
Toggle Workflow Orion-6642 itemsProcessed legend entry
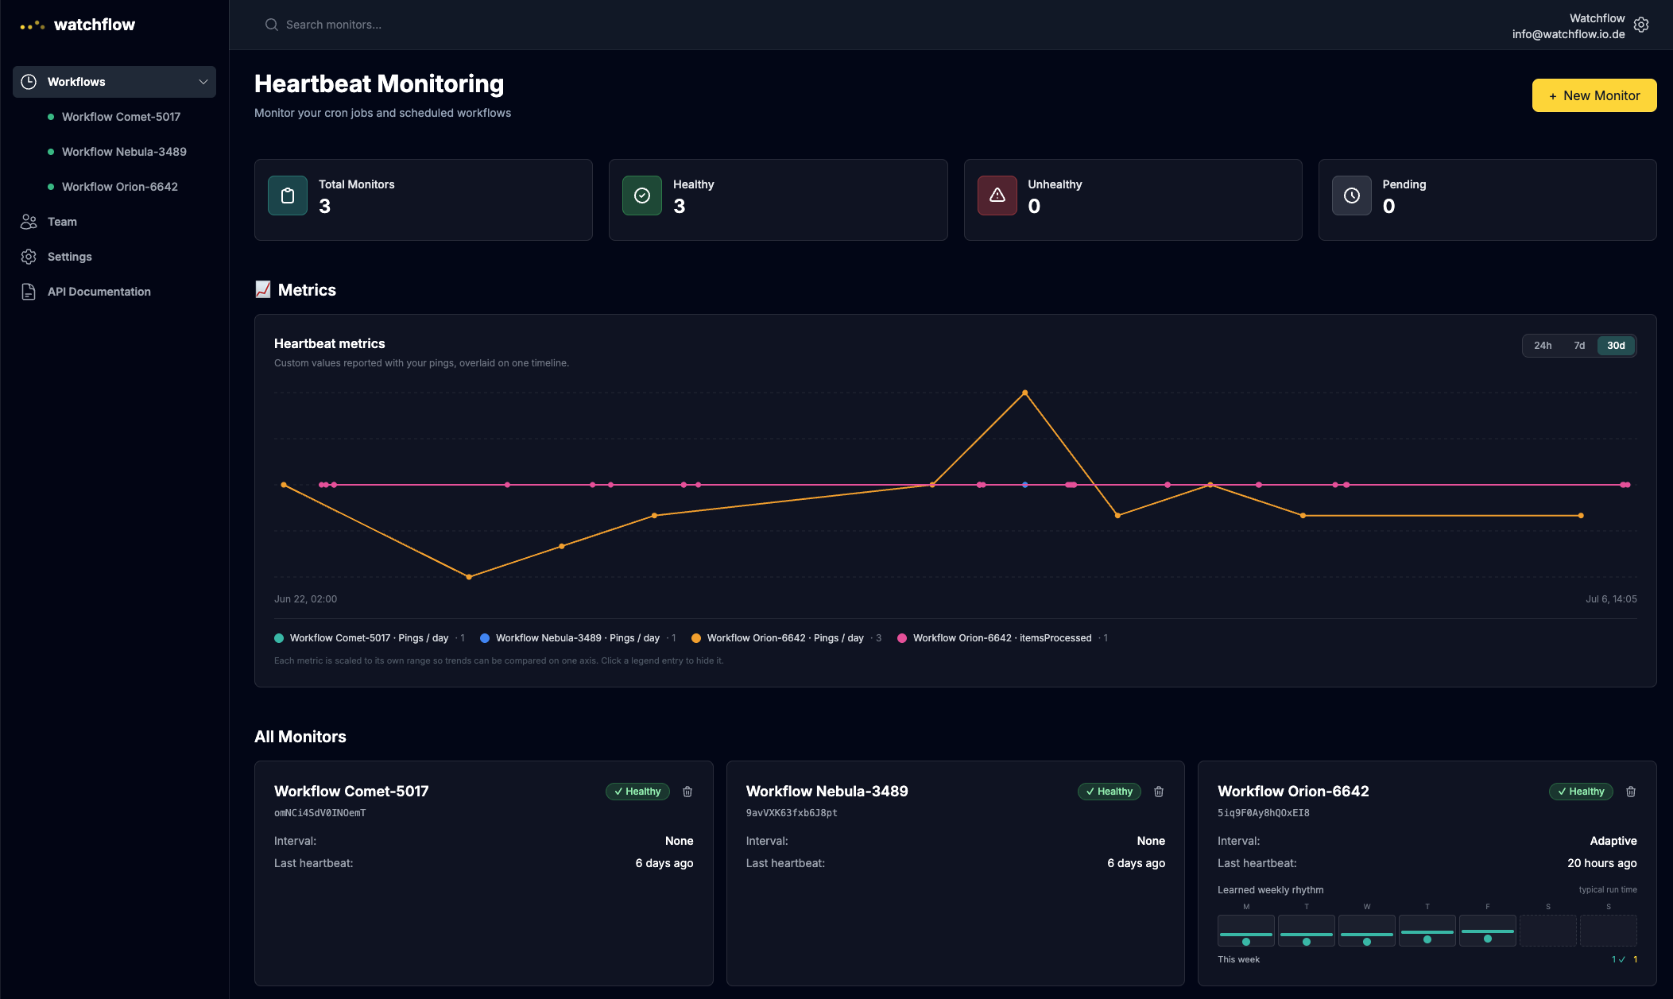coord(1002,638)
